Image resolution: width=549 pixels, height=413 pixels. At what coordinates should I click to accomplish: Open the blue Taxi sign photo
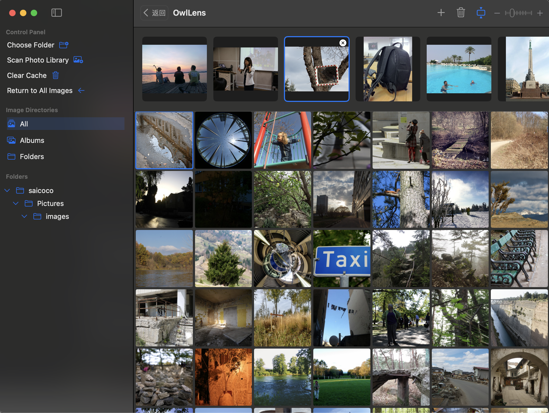342,259
